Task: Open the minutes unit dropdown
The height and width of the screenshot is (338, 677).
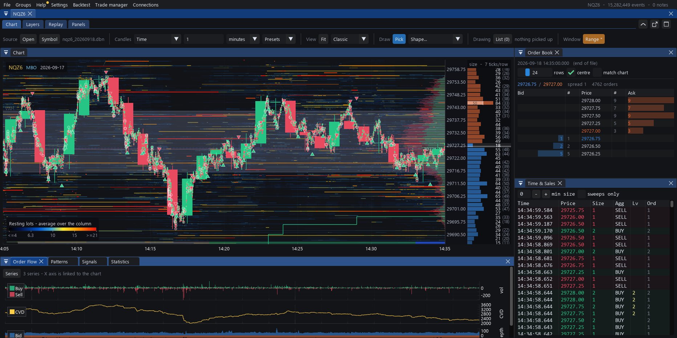Action: point(243,39)
